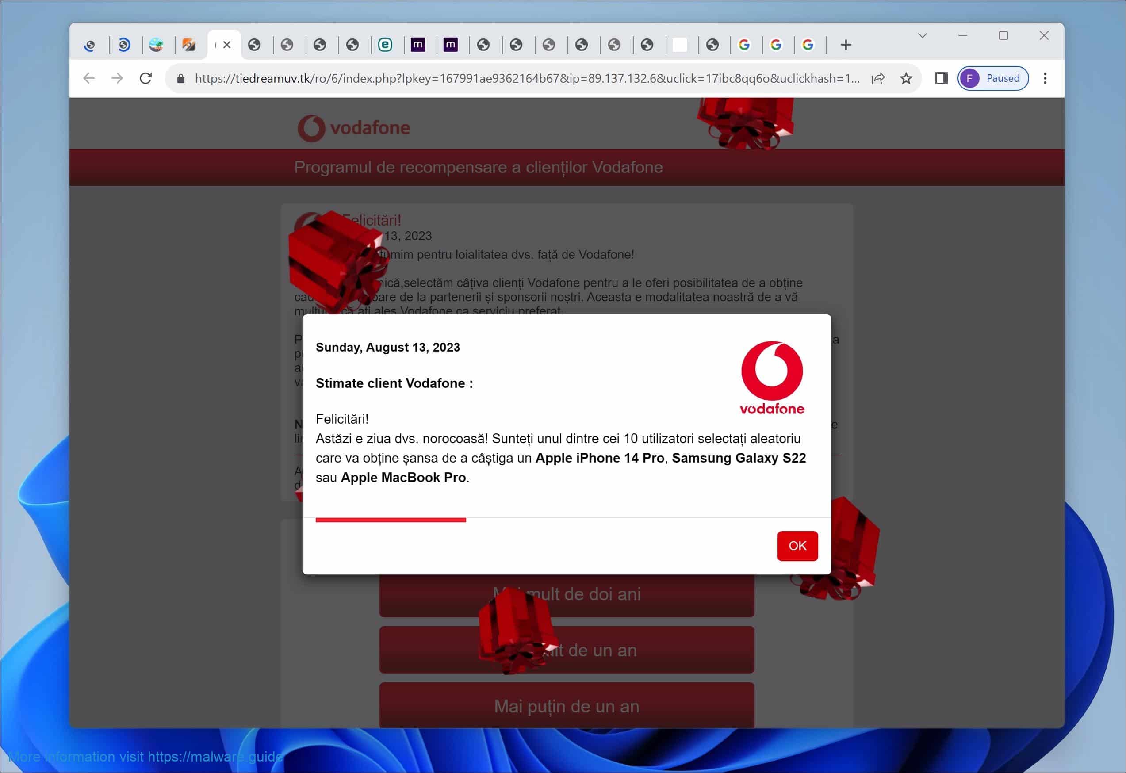Click the red OK button in the dialog
Image resolution: width=1126 pixels, height=773 pixels.
[x=797, y=546]
